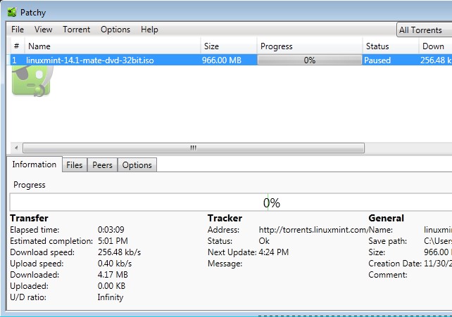
Task: Sort torrents by Status column header
Action: (x=391, y=46)
